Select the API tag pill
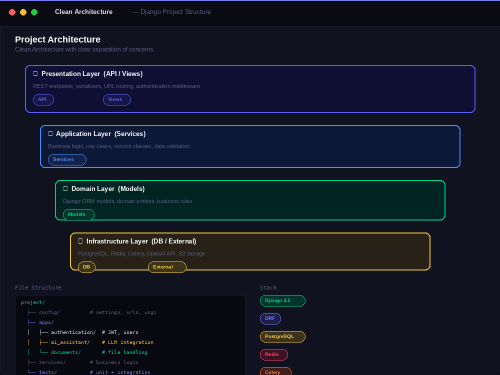The width and height of the screenshot is (500, 375). (43, 99)
